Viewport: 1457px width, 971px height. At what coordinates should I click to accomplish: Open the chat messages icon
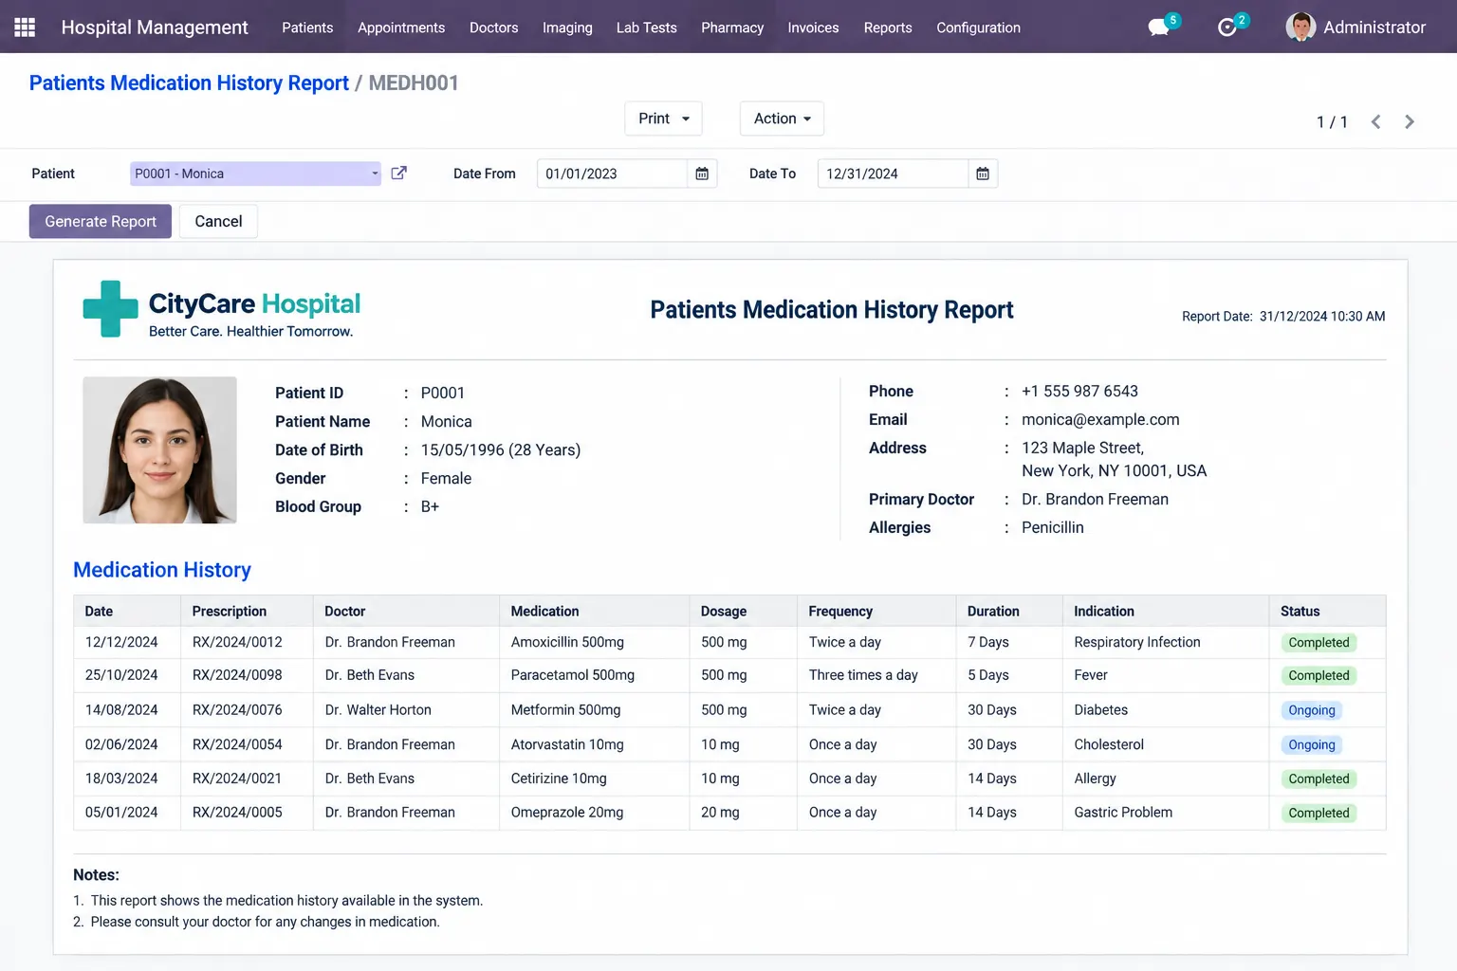click(x=1158, y=27)
